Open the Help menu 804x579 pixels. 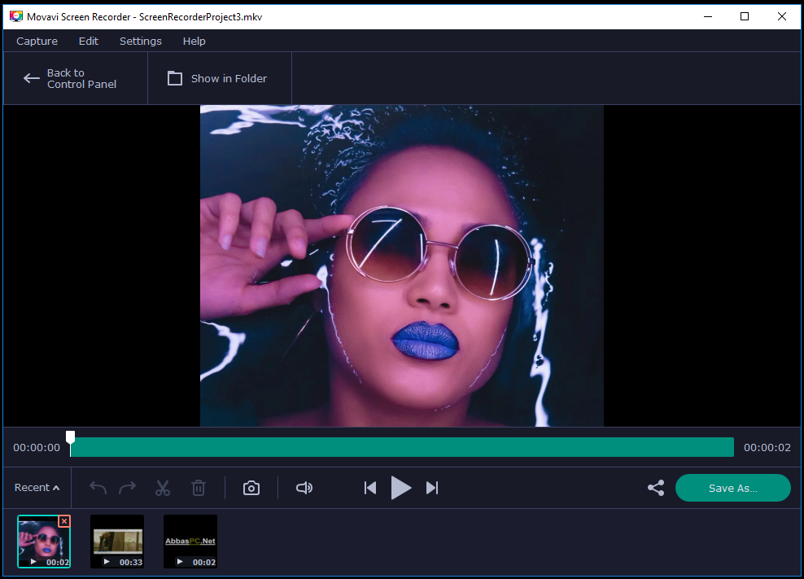tap(194, 41)
